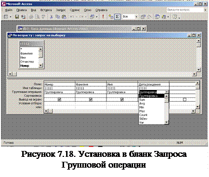209x177 pixels.
Task: Open the Правка menu
Action: pyautogui.click(x=22, y=10)
